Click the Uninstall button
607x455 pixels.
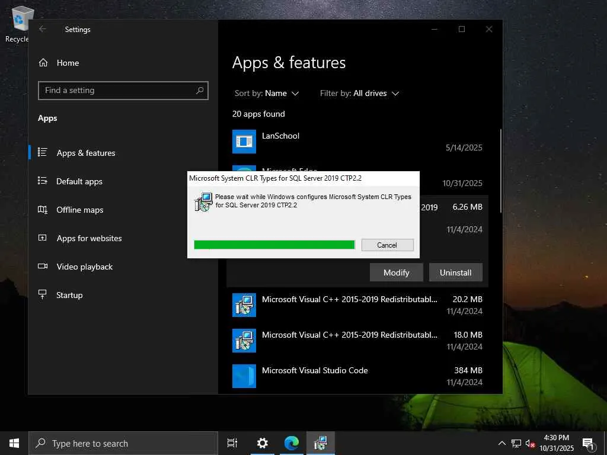click(455, 273)
